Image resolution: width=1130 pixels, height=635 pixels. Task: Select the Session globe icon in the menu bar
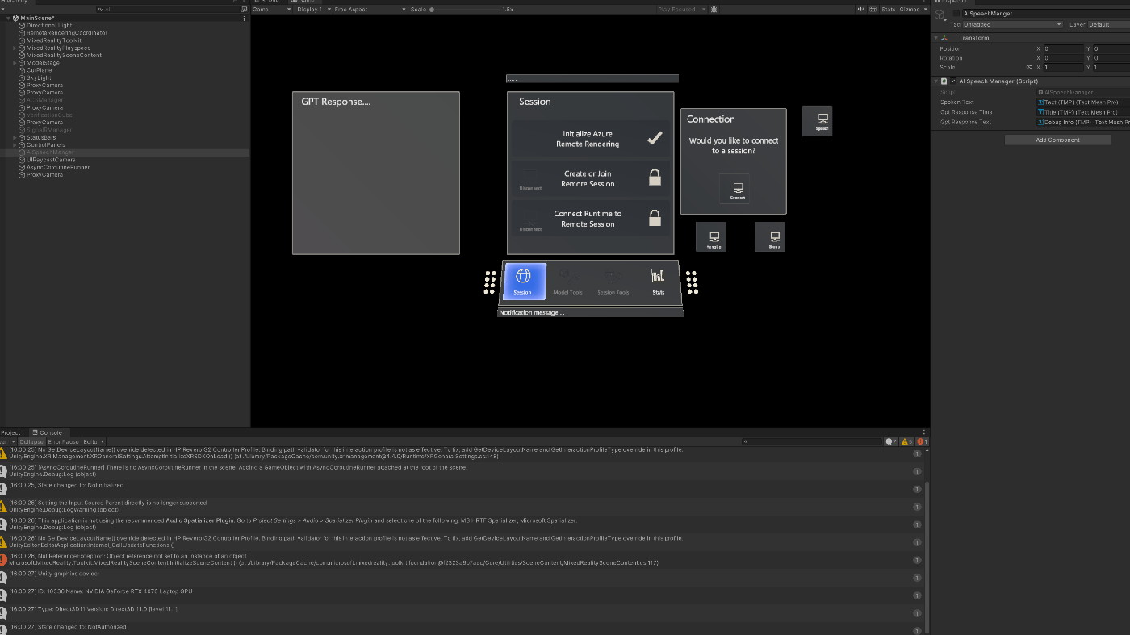coord(523,277)
